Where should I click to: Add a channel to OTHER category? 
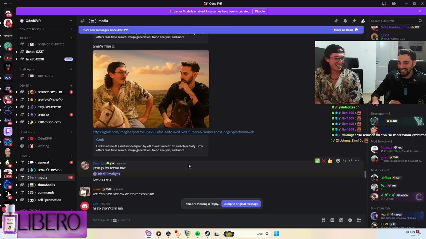71,86
